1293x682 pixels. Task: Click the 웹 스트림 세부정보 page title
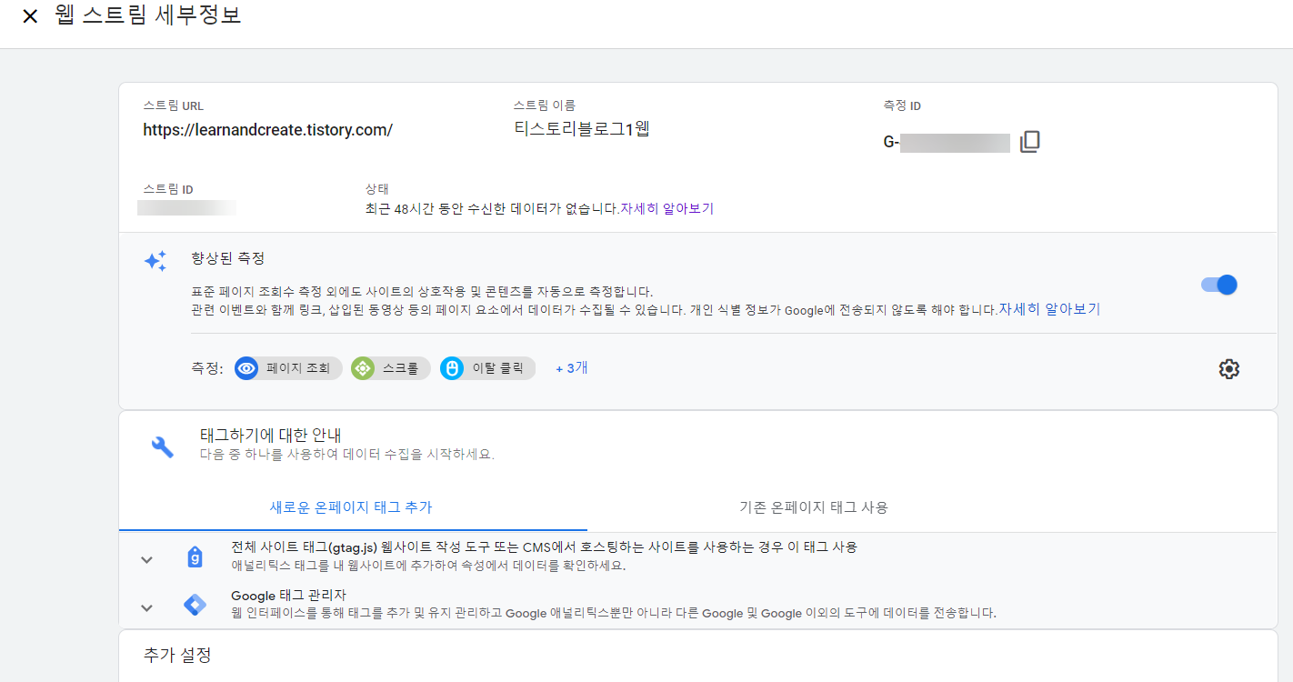point(148,15)
